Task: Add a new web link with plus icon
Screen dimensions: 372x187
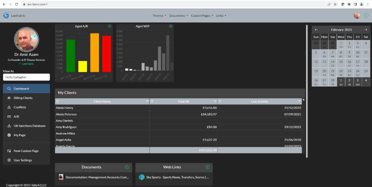Action: [x=207, y=167]
